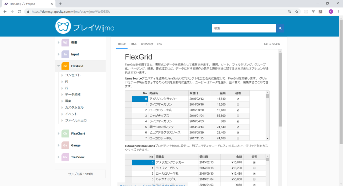
Task: Click the first grid's scroll down arrow
Action: tap(267, 138)
